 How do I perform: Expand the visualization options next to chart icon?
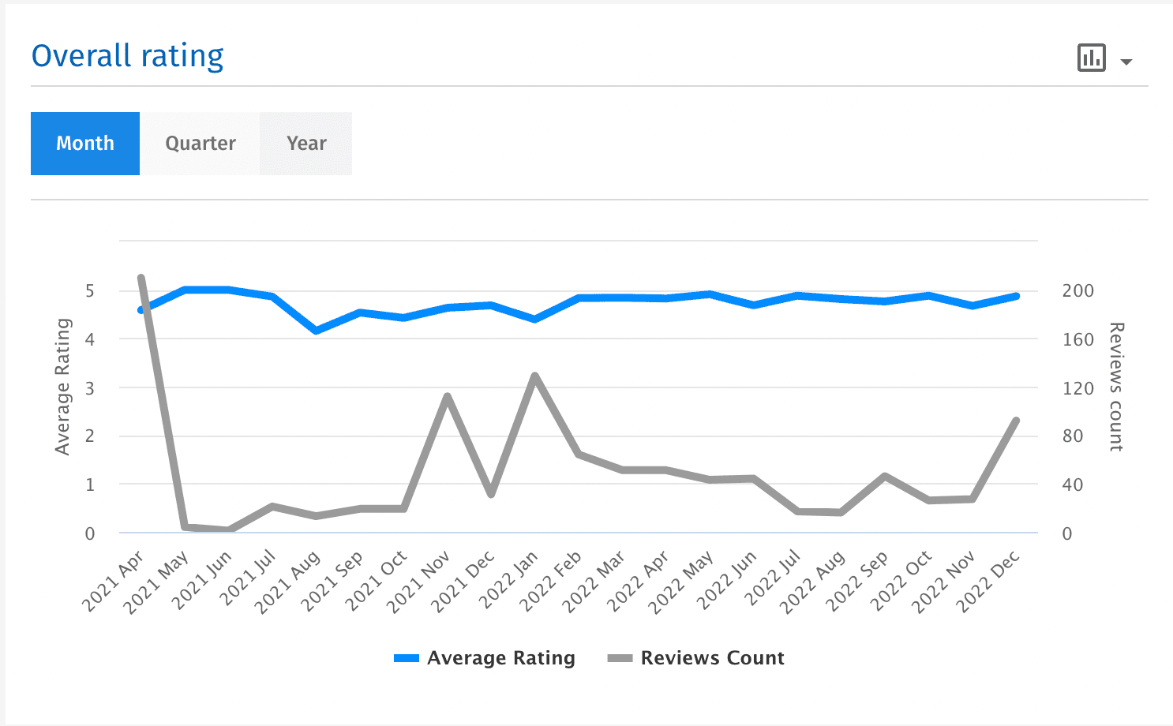[1127, 60]
